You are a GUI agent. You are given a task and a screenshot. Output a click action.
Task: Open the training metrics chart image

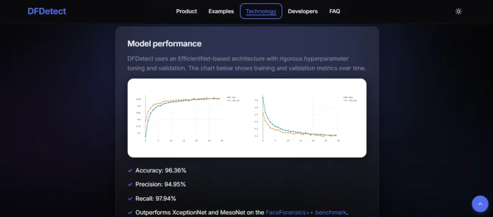coord(247,118)
